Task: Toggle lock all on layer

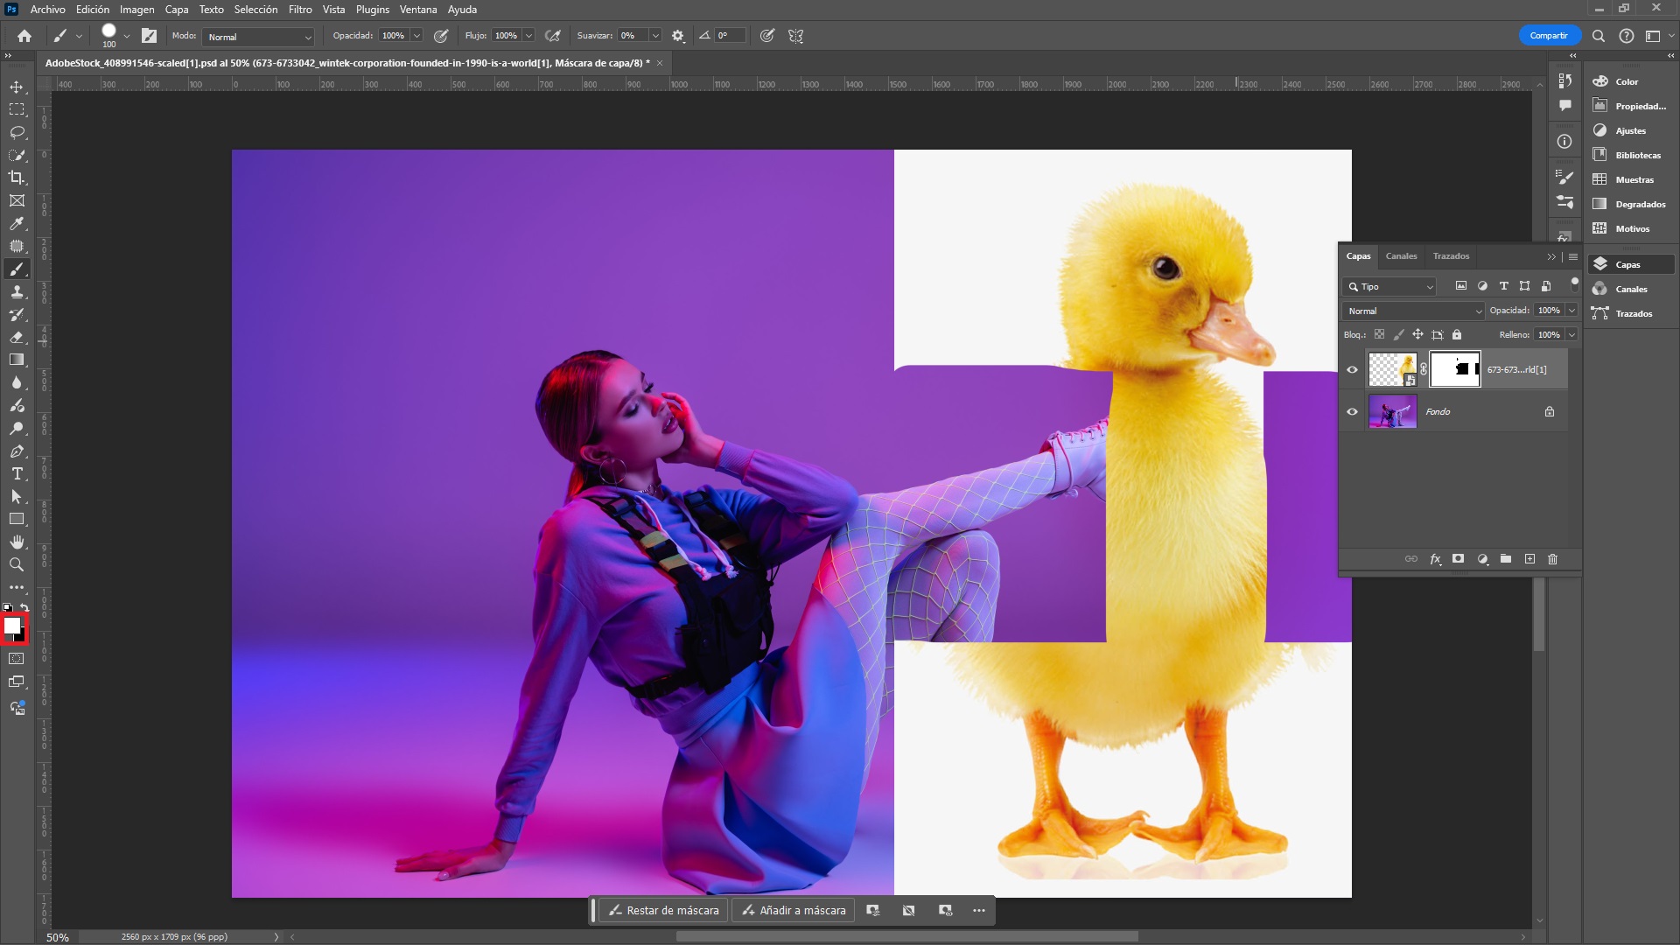Action: pos(1457,335)
